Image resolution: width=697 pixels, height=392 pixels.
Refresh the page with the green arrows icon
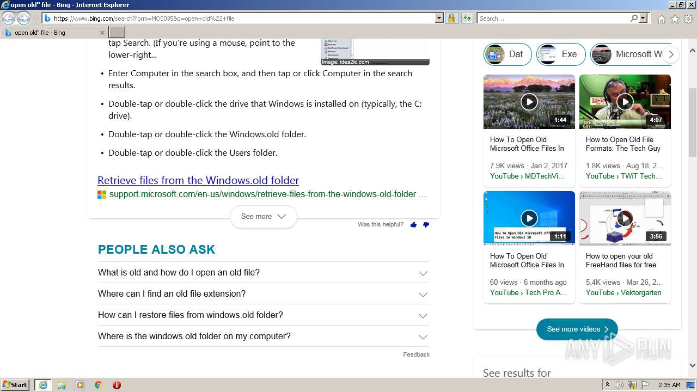coord(467,19)
